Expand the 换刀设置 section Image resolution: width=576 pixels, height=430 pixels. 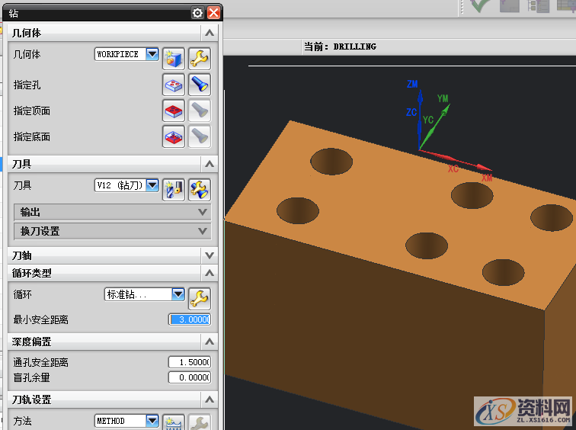click(x=111, y=231)
